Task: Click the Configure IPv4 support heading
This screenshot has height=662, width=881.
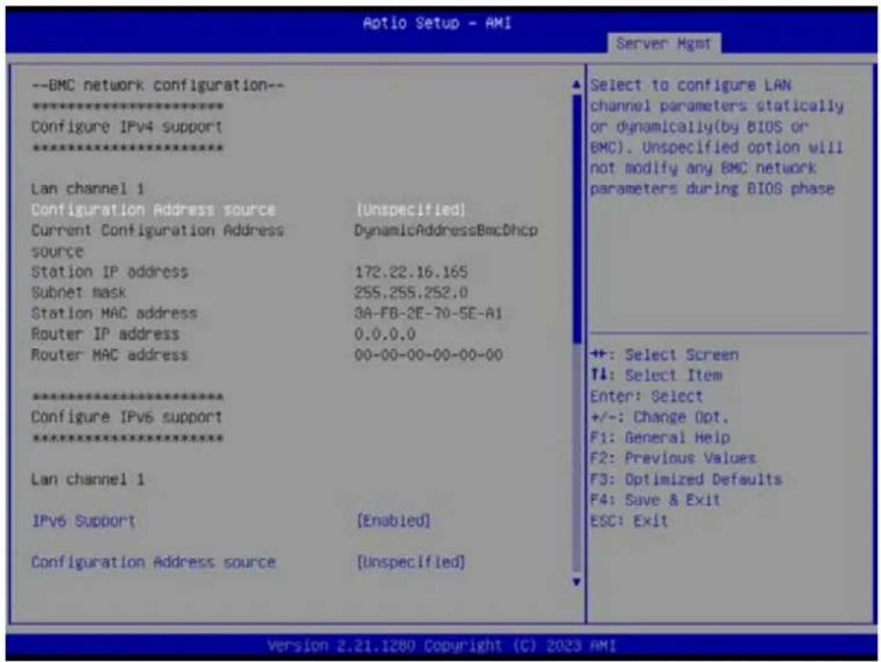Action: coord(127,127)
